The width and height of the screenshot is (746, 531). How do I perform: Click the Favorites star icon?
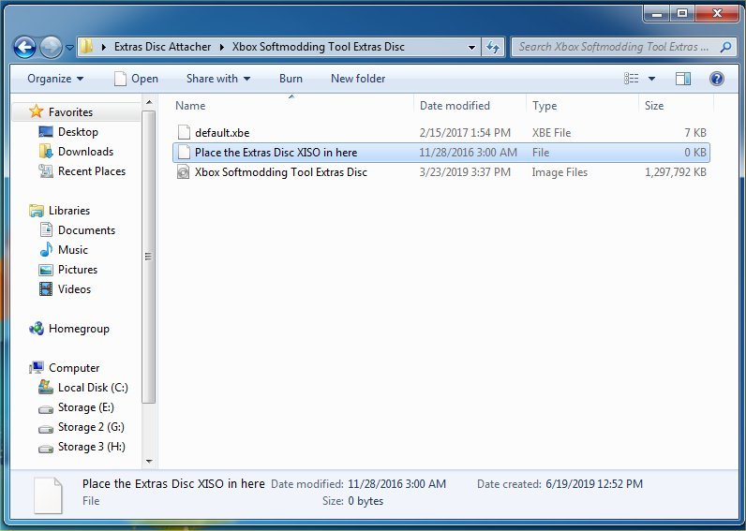point(37,111)
